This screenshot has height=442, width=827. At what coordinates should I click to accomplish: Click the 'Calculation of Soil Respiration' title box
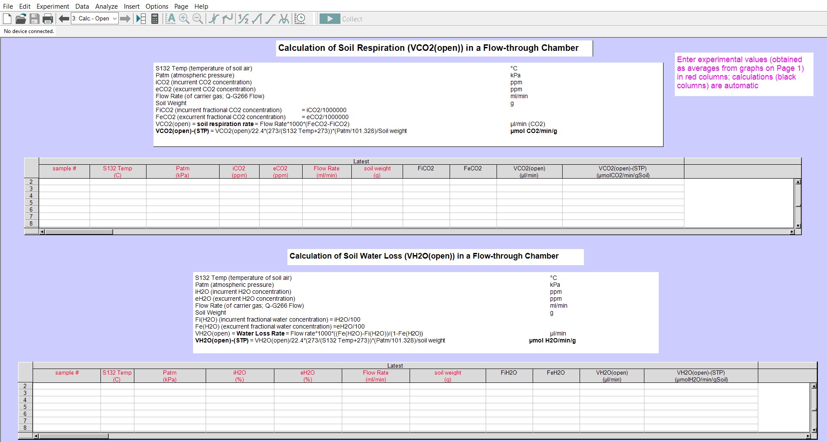[x=434, y=48]
